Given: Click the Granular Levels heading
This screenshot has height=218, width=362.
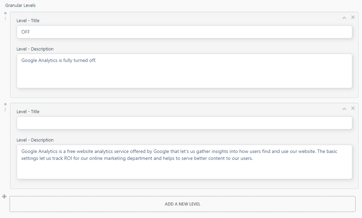Looking at the screenshot, I should (x=20, y=5).
